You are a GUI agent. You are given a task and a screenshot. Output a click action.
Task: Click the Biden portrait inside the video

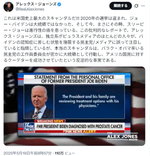pyautogui.click(x=39, y=102)
